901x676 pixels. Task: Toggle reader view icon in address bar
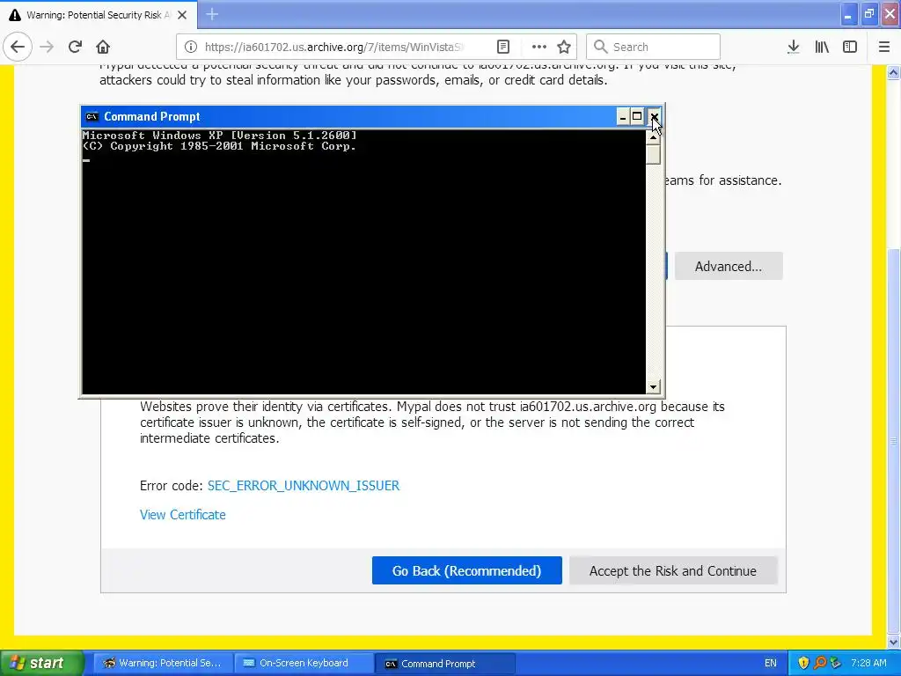[503, 48]
